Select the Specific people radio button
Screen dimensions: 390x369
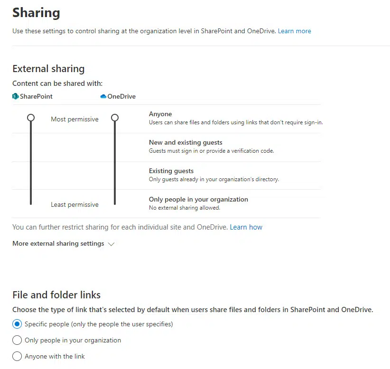[x=17, y=324]
